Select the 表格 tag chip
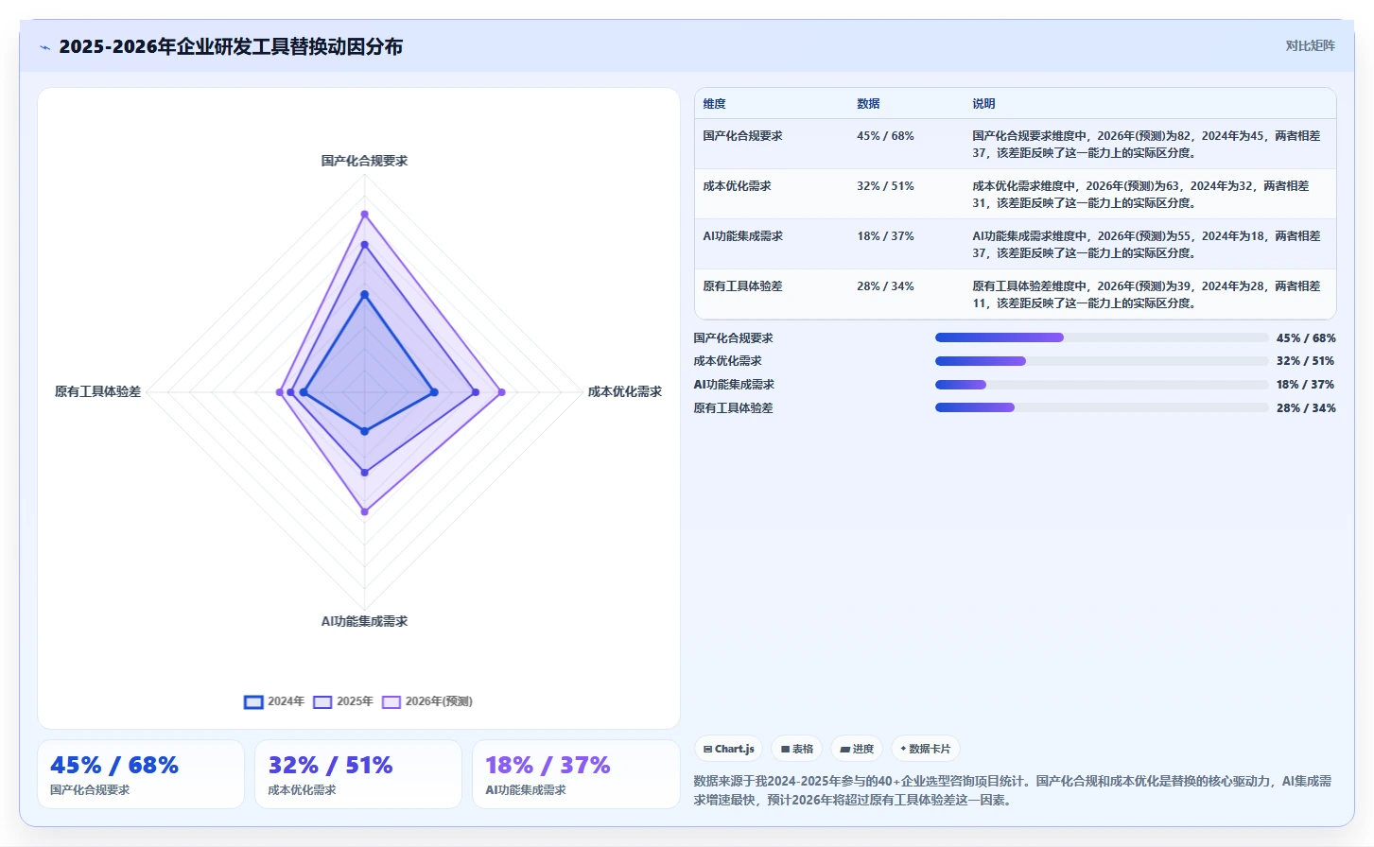This screenshot has width=1374, height=847. tap(796, 749)
